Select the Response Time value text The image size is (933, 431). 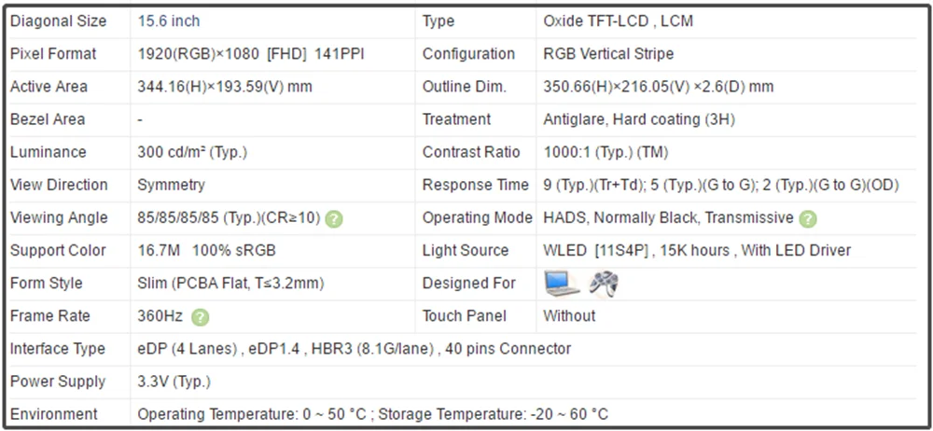[721, 185]
